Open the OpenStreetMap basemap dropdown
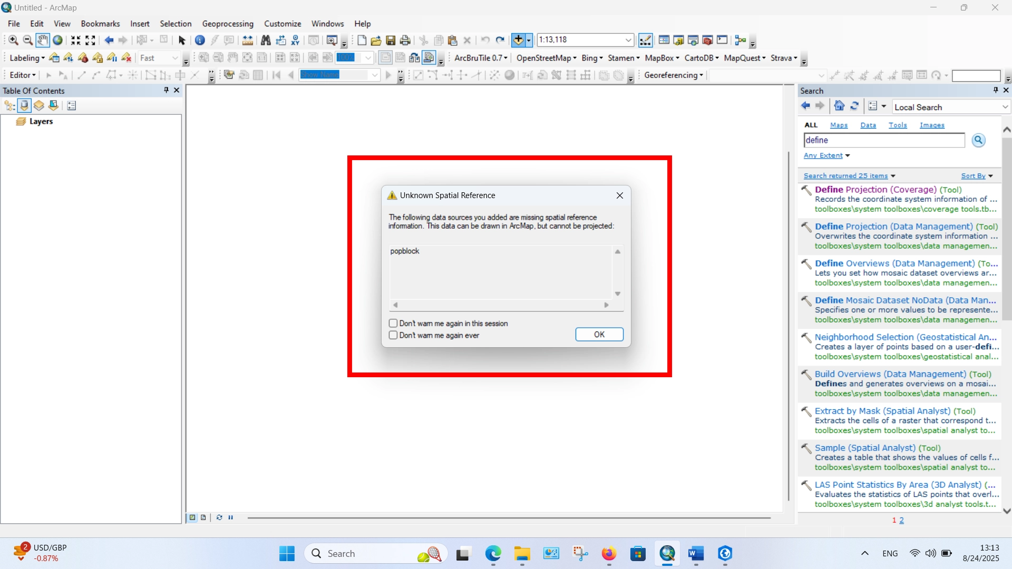Image resolution: width=1012 pixels, height=569 pixels. click(x=547, y=58)
